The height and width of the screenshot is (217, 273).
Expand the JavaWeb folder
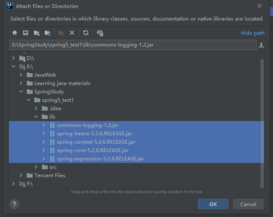coord(21,75)
